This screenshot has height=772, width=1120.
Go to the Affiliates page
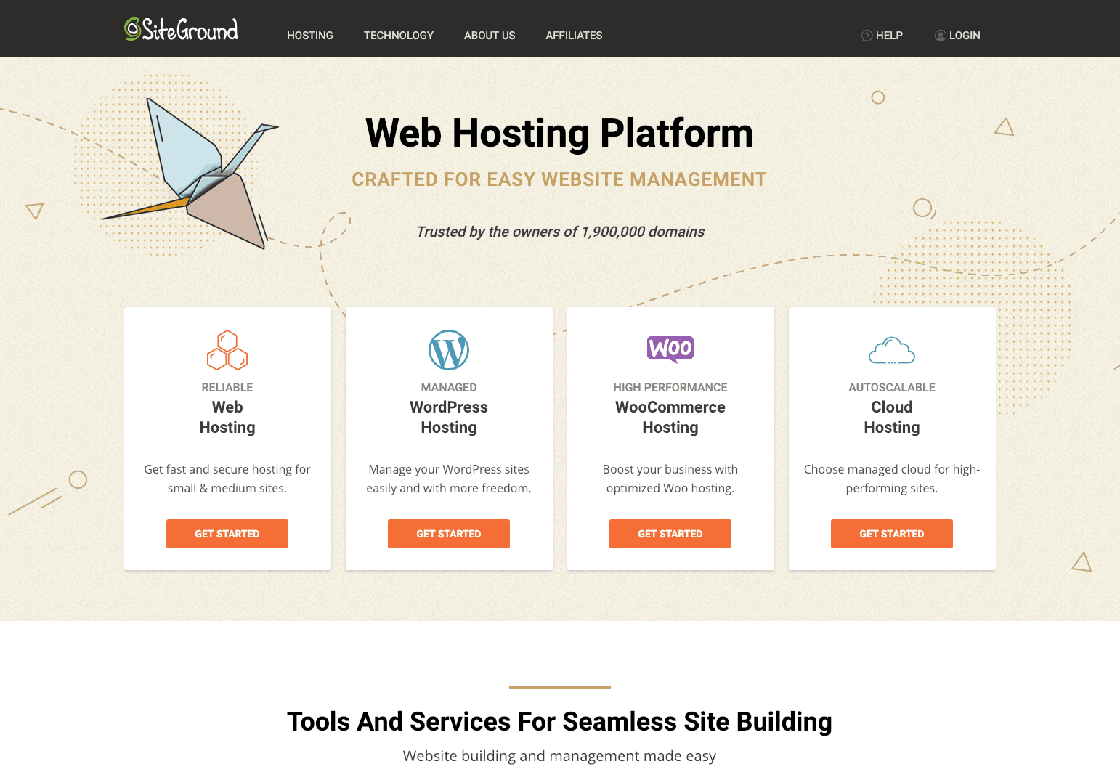(574, 36)
